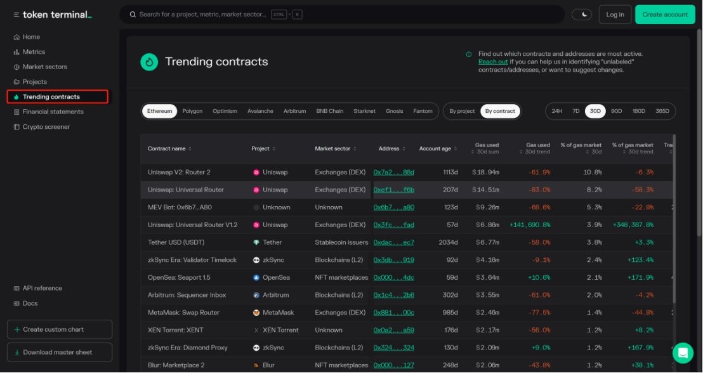Image resolution: width=703 pixels, height=373 pixels.
Task: Open the chat support bubble
Action: [683, 353]
